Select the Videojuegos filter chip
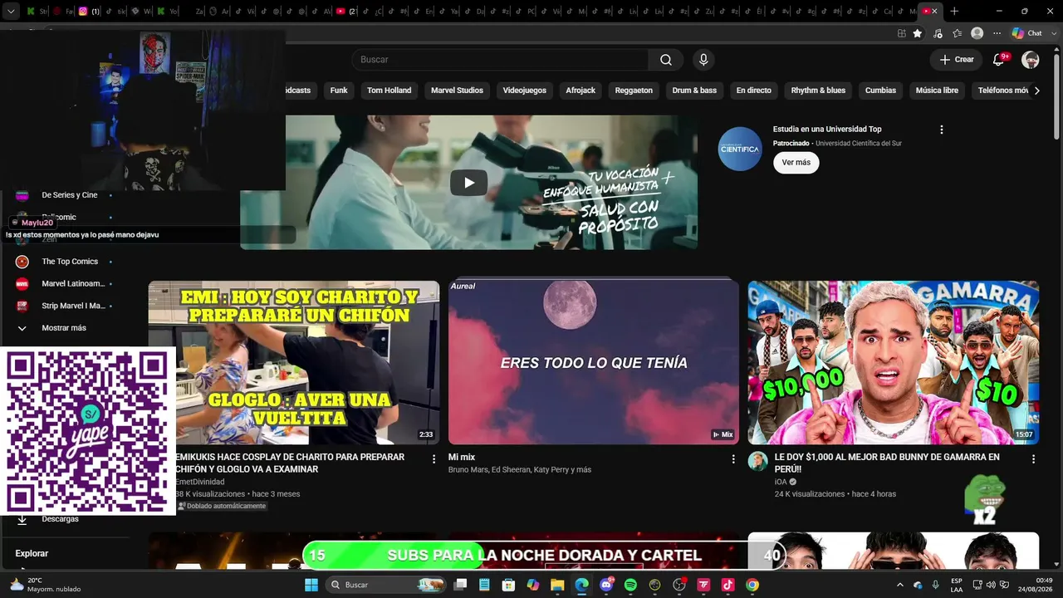 click(525, 91)
